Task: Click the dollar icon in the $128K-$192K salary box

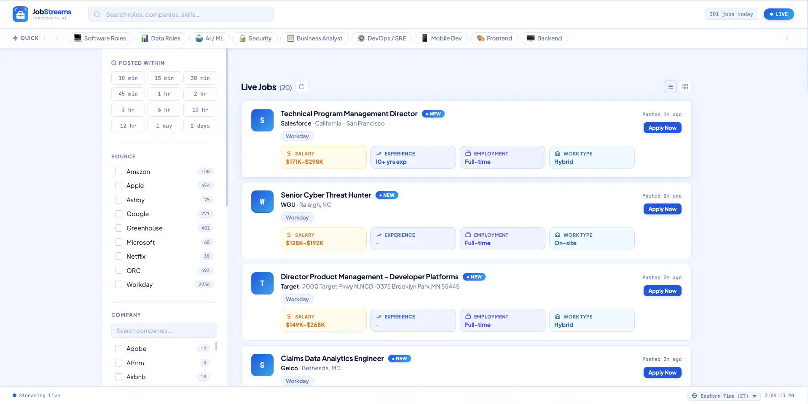Action: coord(289,235)
